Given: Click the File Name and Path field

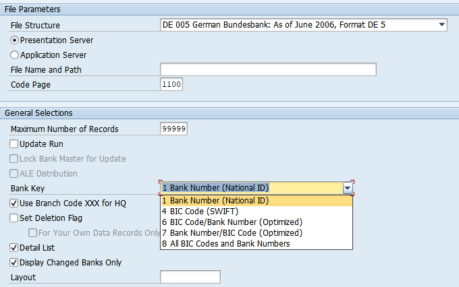Looking at the screenshot, I should click(x=267, y=69).
